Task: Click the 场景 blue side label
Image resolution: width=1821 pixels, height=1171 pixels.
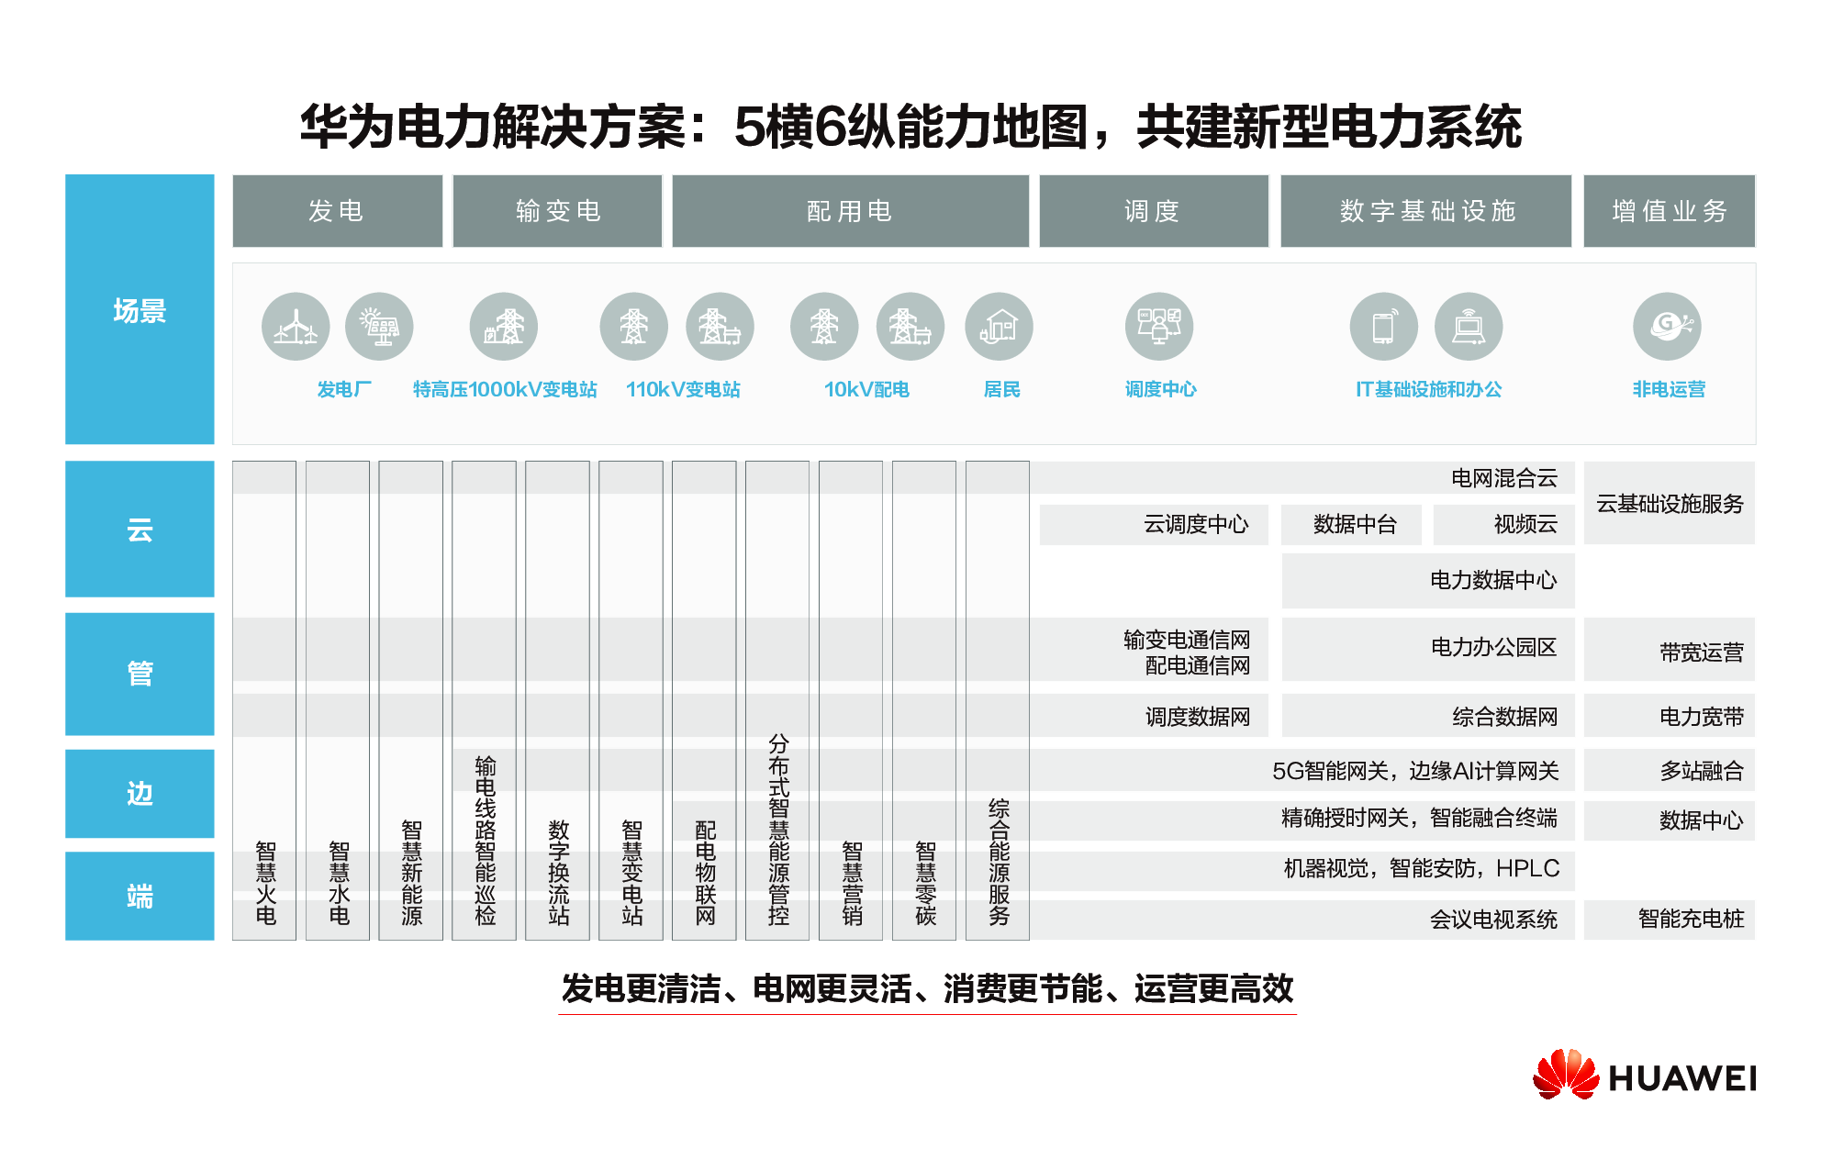Action: pos(140,310)
